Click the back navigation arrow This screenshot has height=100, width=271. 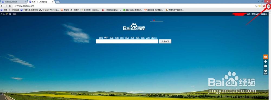tap(2, 6)
